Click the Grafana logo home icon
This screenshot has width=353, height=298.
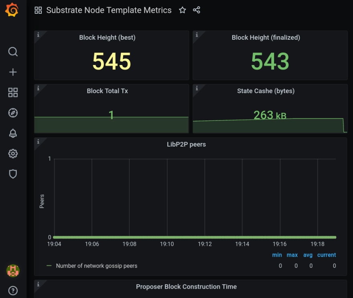pyautogui.click(x=12, y=10)
